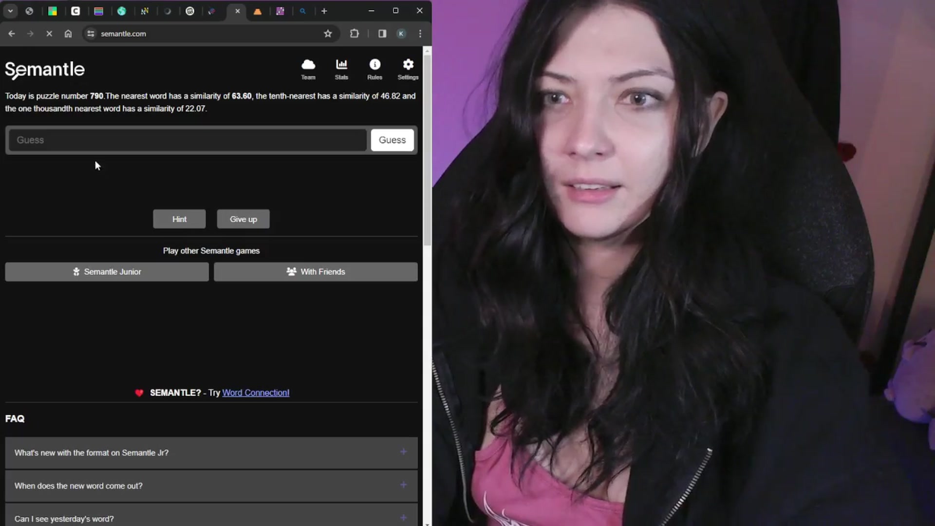Viewport: 935px width, 526px height.
Task: Open the Settings gear icon
Action: click(408, 69)
